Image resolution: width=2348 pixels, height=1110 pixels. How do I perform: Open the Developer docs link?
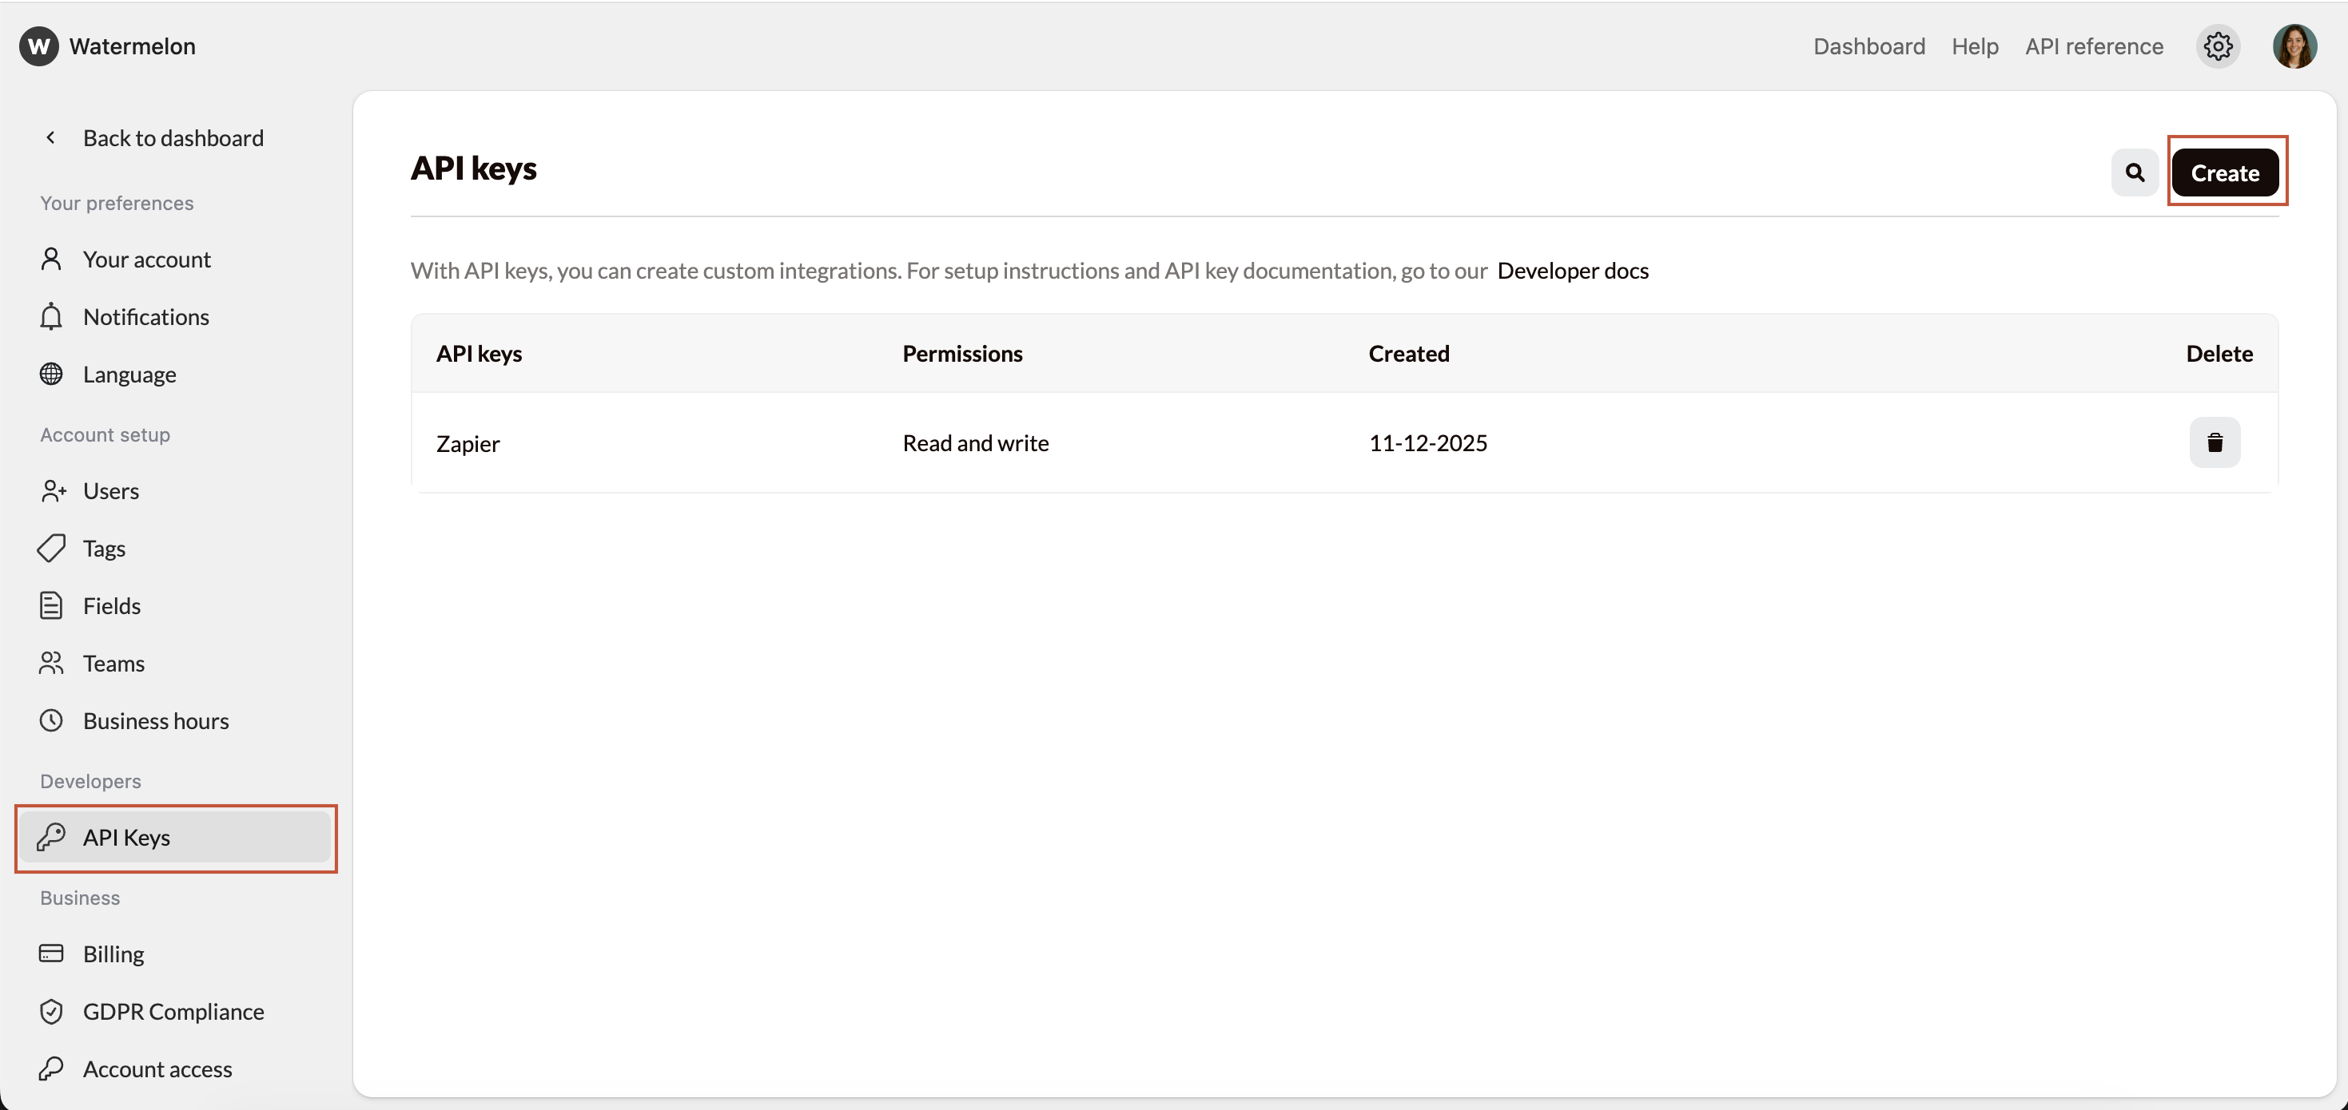1572,271
